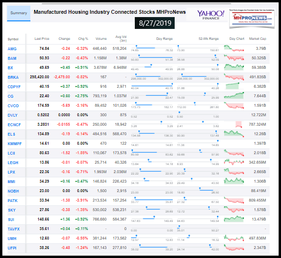Select ECNCF volume 250,000
281x258 pixels.
100,124
